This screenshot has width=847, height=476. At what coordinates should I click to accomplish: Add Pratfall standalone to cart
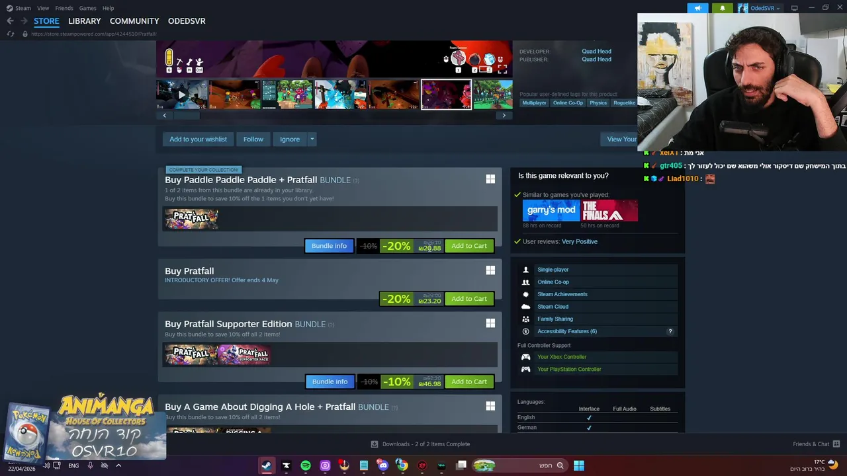(x=469, y=299)
